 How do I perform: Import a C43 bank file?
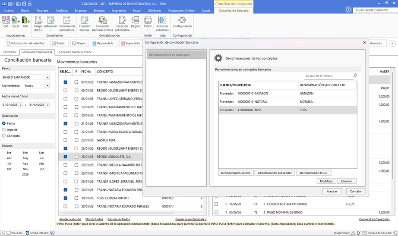[x=6, y=22]
